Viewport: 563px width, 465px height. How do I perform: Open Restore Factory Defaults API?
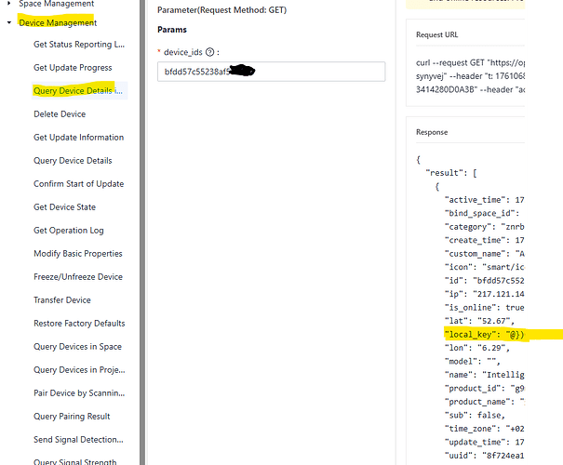pyautogui.click(x=79, y=324)
